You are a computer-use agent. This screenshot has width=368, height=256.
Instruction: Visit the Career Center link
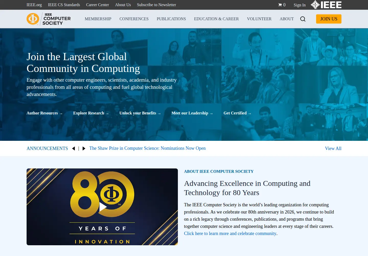click(97, 5)
